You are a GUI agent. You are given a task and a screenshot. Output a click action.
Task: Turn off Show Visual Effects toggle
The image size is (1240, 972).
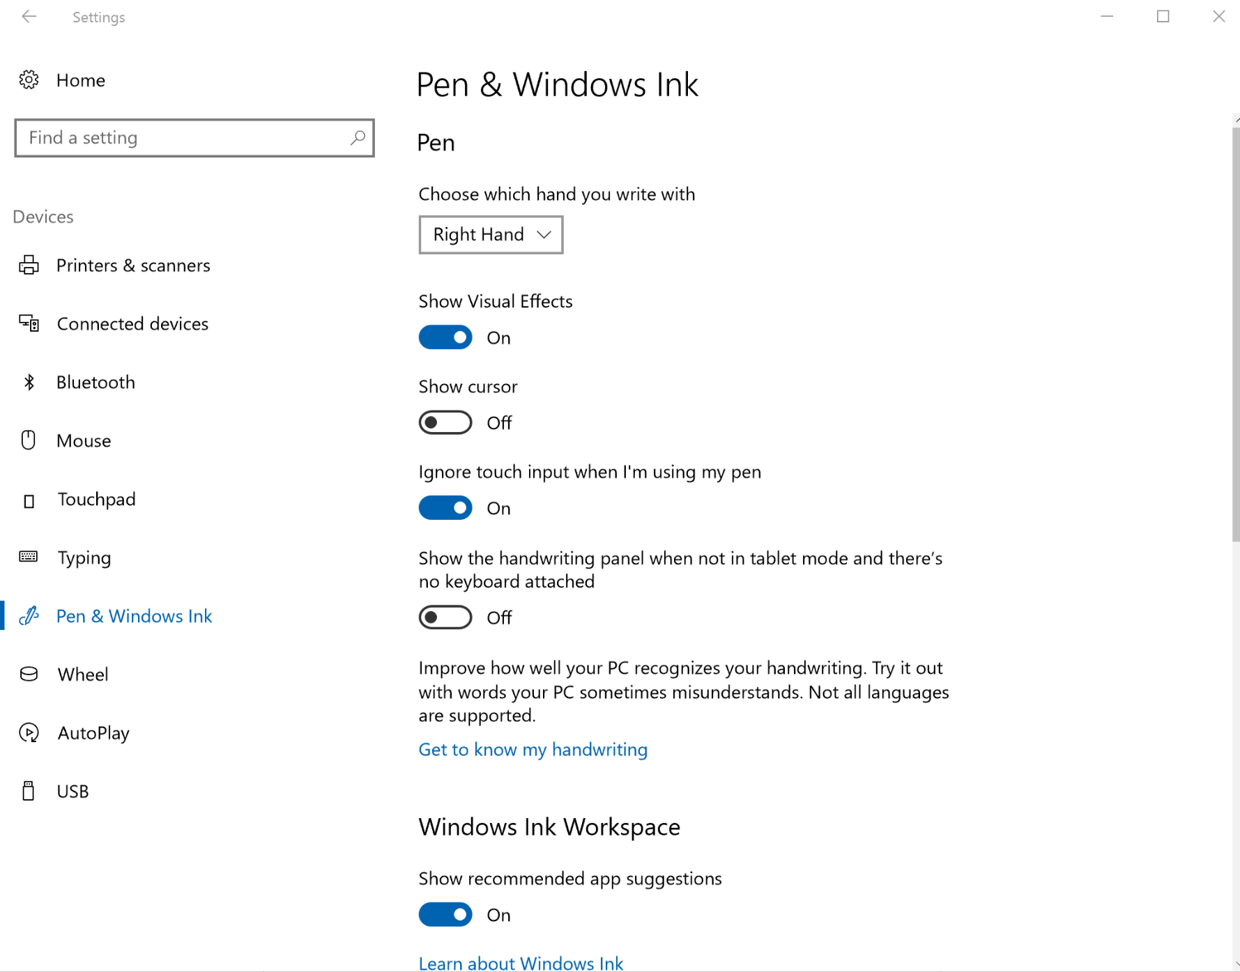point(445,338)
